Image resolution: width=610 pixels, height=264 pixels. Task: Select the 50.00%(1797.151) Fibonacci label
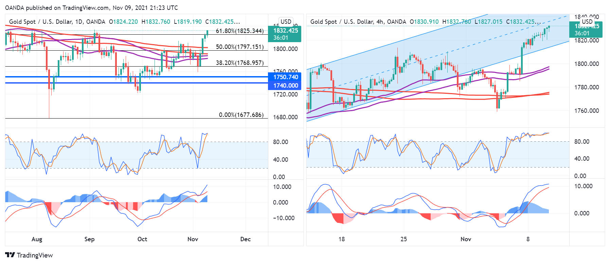pos(240,47)
